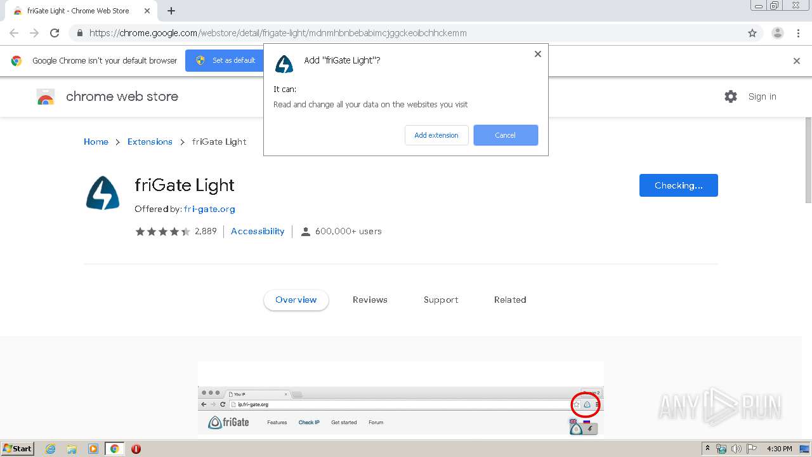Go to Home breadcrumb link

(x=96, y=142)
